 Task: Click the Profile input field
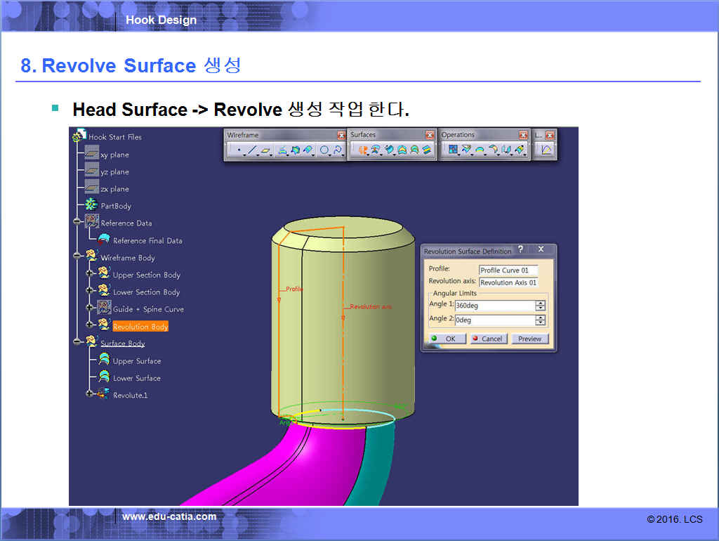click(x=508, y=270)
